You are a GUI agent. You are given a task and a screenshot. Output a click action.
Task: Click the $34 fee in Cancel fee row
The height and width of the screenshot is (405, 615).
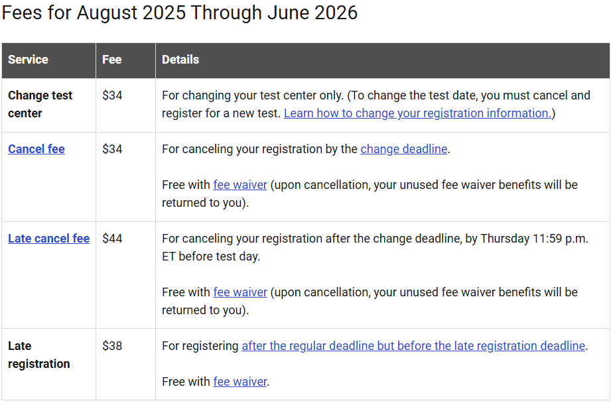click(113, 149)
